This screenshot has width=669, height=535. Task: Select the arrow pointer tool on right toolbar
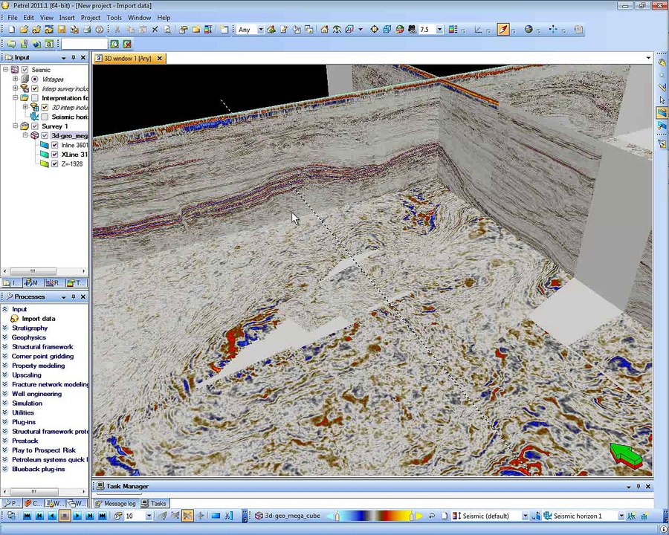(662, 100)
